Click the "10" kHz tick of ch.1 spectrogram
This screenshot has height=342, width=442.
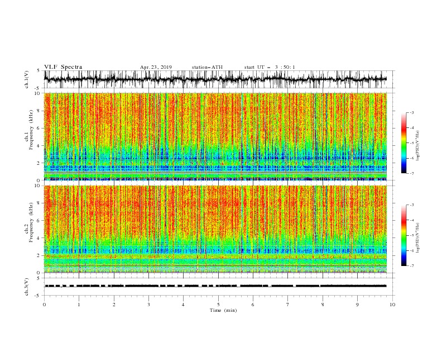point(37,93)
